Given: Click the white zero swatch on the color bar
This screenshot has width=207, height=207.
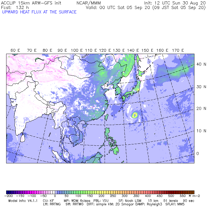Looking at the screenshot, I should (x=54, y=192).
